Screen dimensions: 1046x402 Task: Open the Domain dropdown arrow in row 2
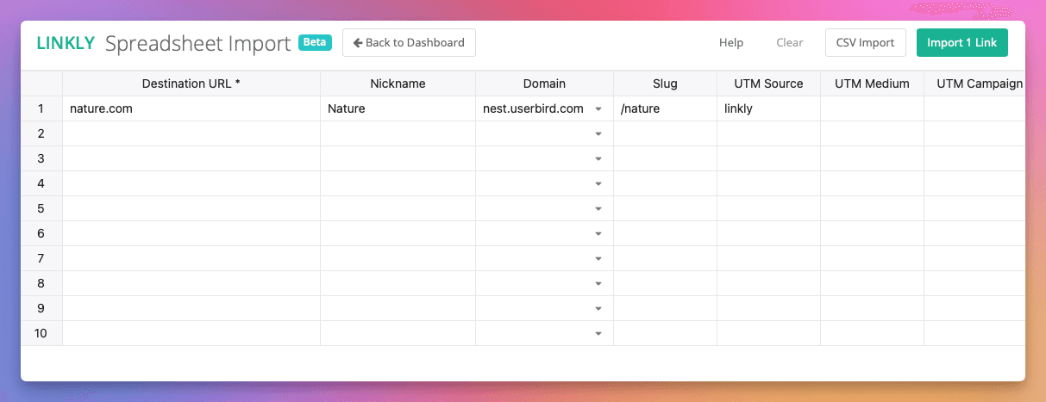pos(598,134)
